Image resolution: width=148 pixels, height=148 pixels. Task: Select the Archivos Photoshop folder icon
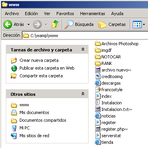click(98, 44)
